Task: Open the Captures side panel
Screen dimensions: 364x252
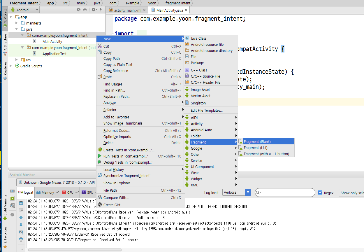Action: pyautogui.click(x=5, y=71)
